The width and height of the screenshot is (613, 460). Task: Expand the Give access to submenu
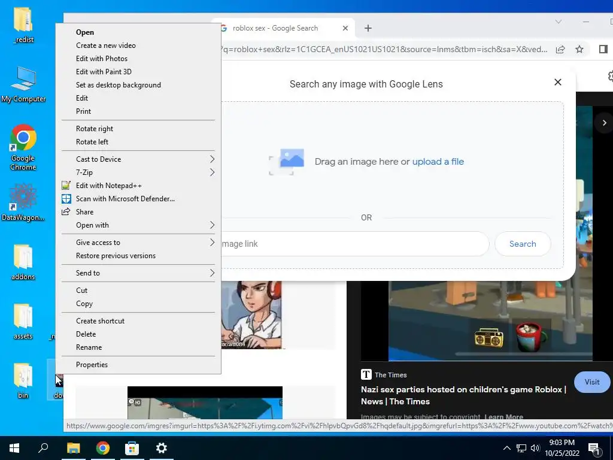(138, 243)
